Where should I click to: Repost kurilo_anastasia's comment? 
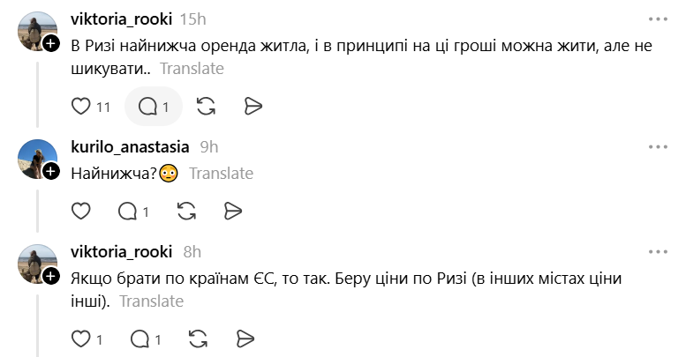click(x=187, y=211)
